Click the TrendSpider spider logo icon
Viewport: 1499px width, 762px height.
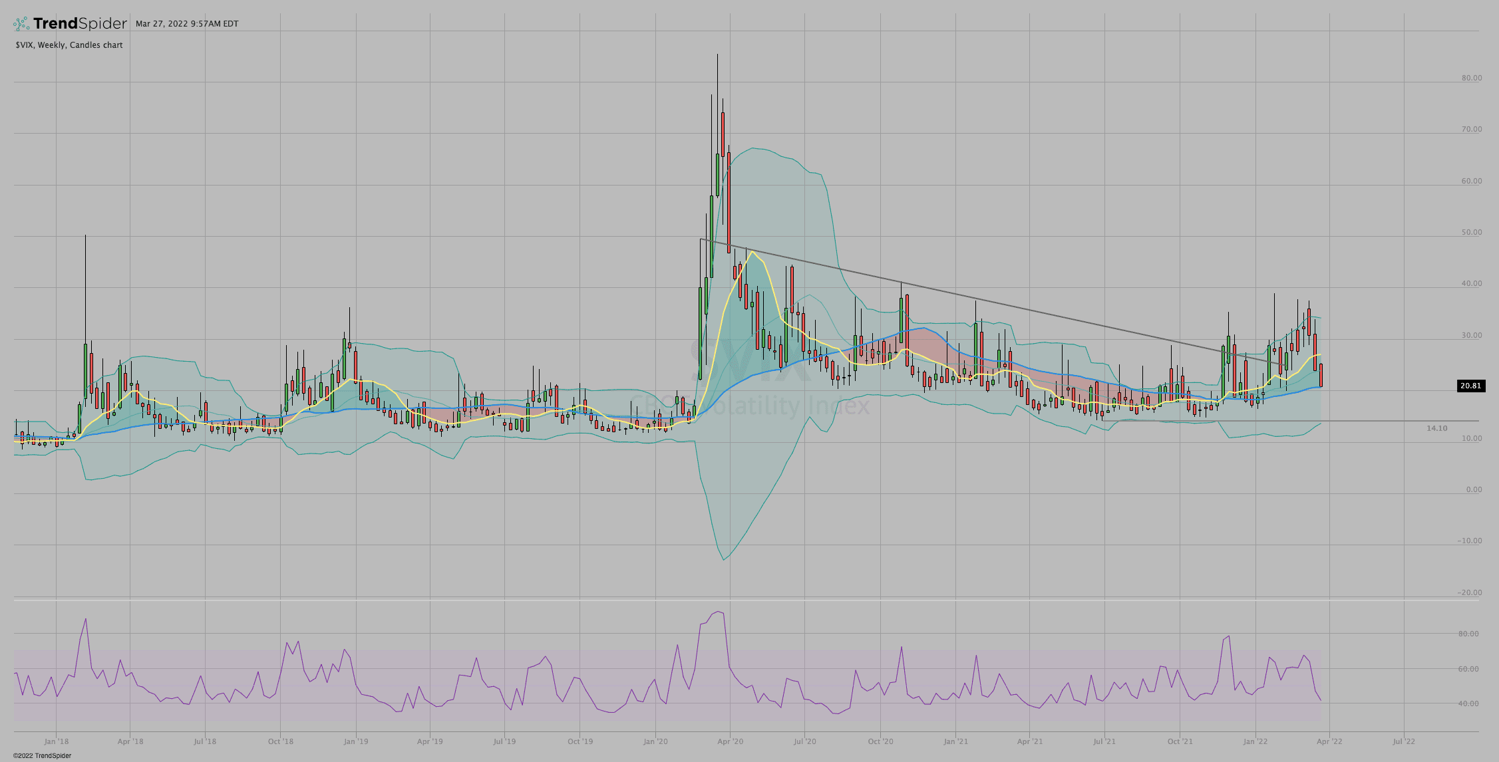(x=21, y=24)
